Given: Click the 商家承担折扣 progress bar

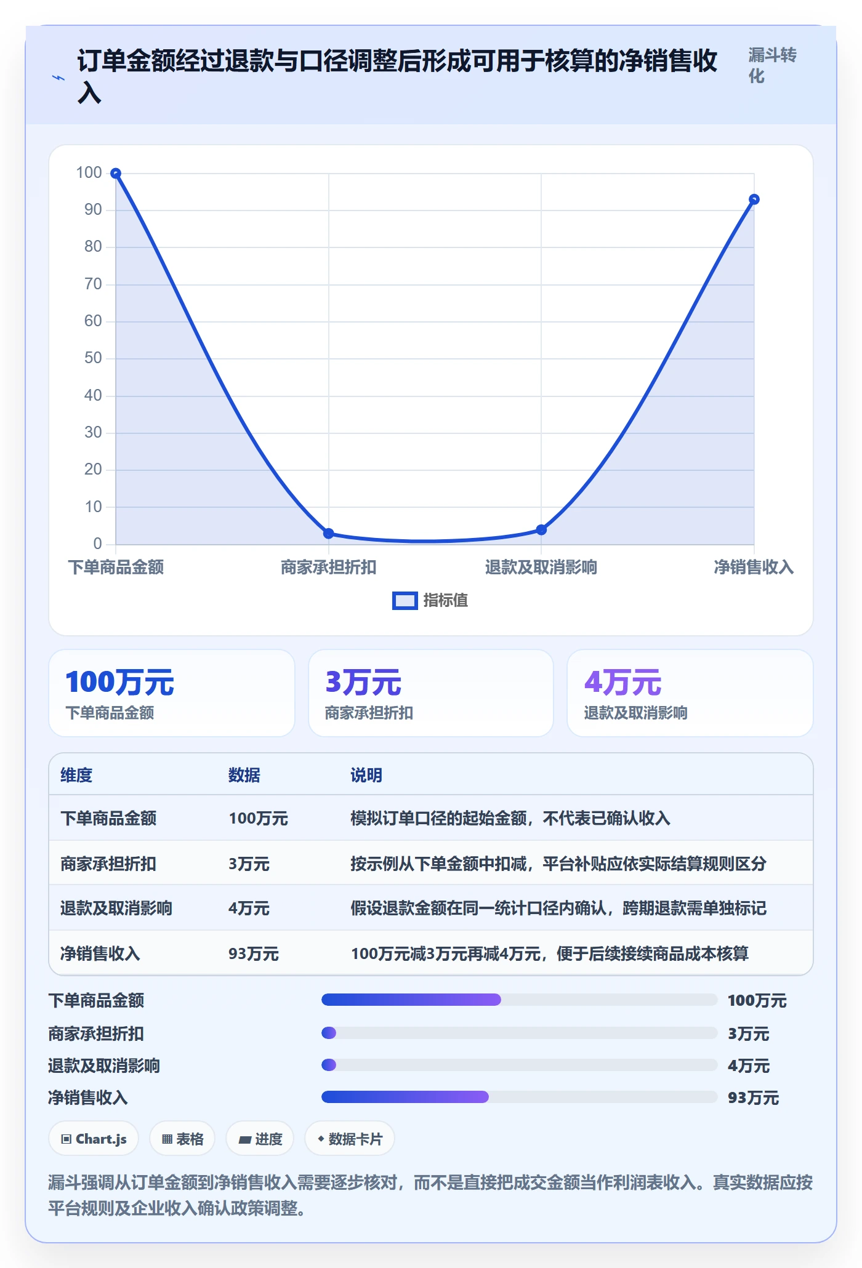Looking at the screenshot, I should coord(519,1033).
